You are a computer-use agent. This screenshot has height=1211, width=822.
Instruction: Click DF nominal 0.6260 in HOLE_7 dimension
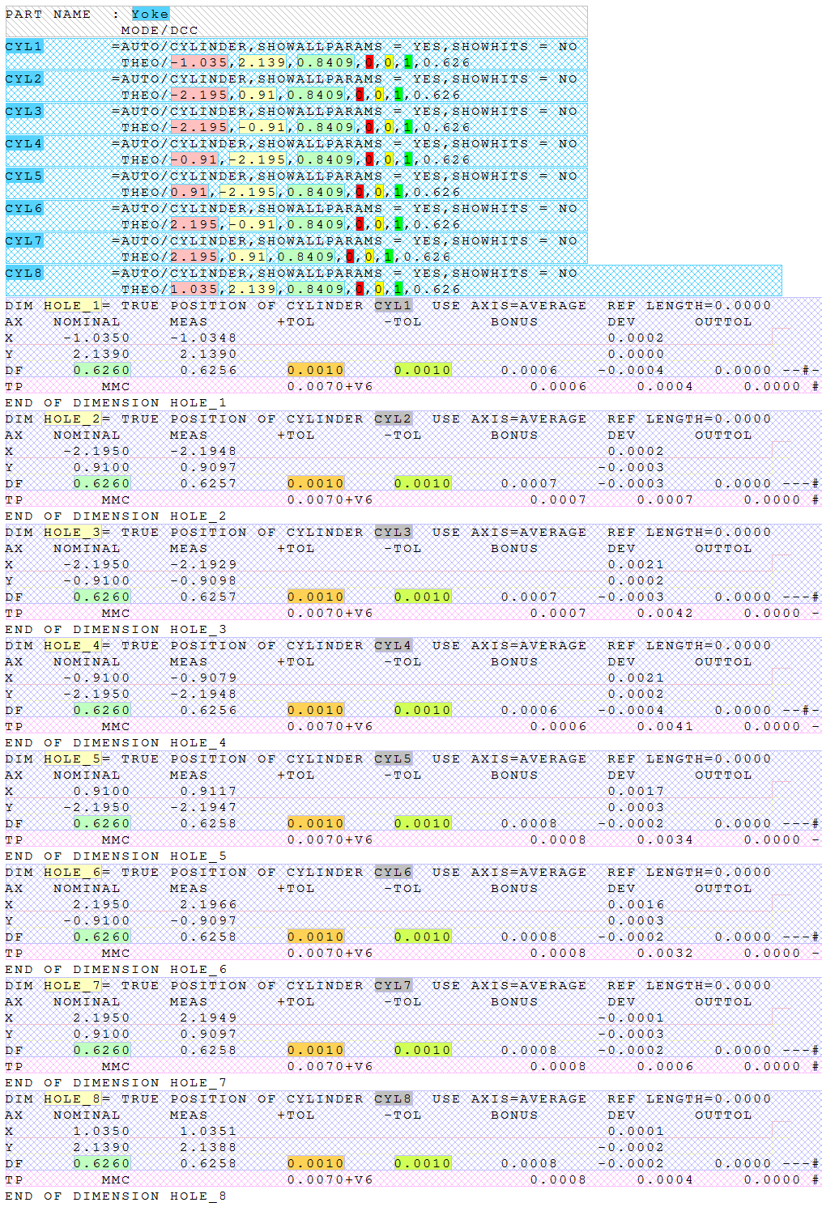point(101,1050)
